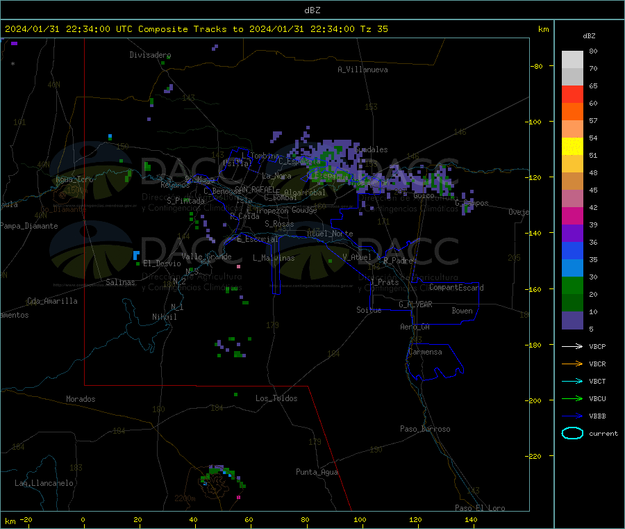
Task: Click the A_Villanueva location label
Action: coord(362,70)
